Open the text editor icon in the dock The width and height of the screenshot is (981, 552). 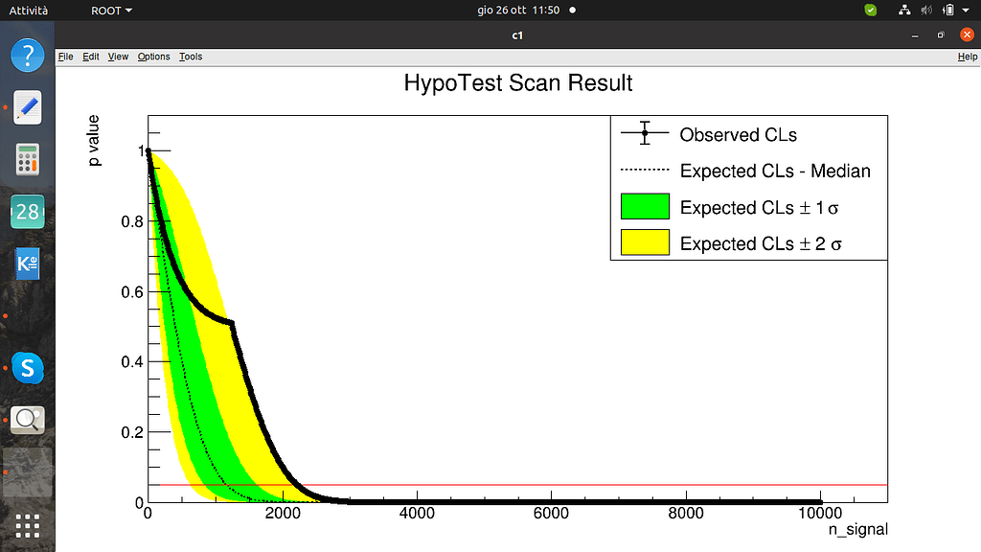click(x=27, y=107)
